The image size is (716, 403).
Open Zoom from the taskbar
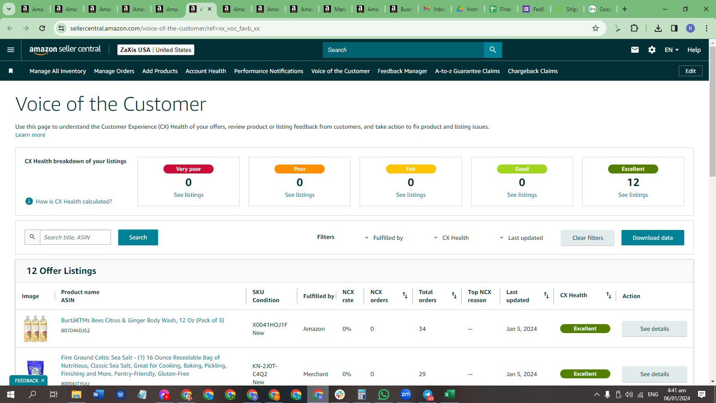coord(406,394)
